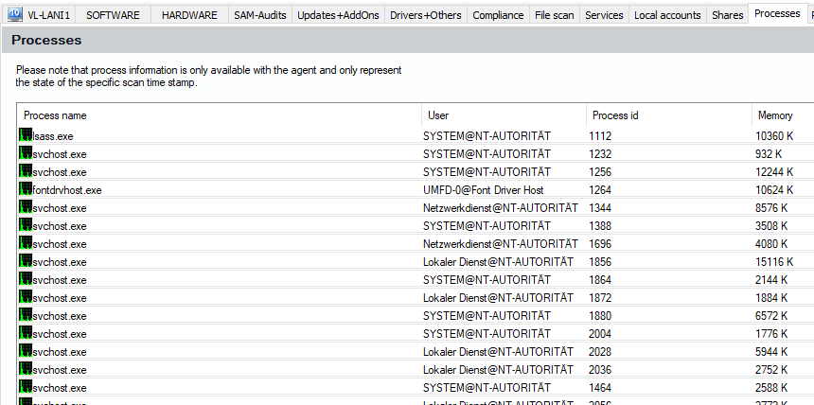The width and height of the screenshot is (814, 405).
Task: Click the icon of svchost.exe with PID 1344
Action: [x=26, y=207]
